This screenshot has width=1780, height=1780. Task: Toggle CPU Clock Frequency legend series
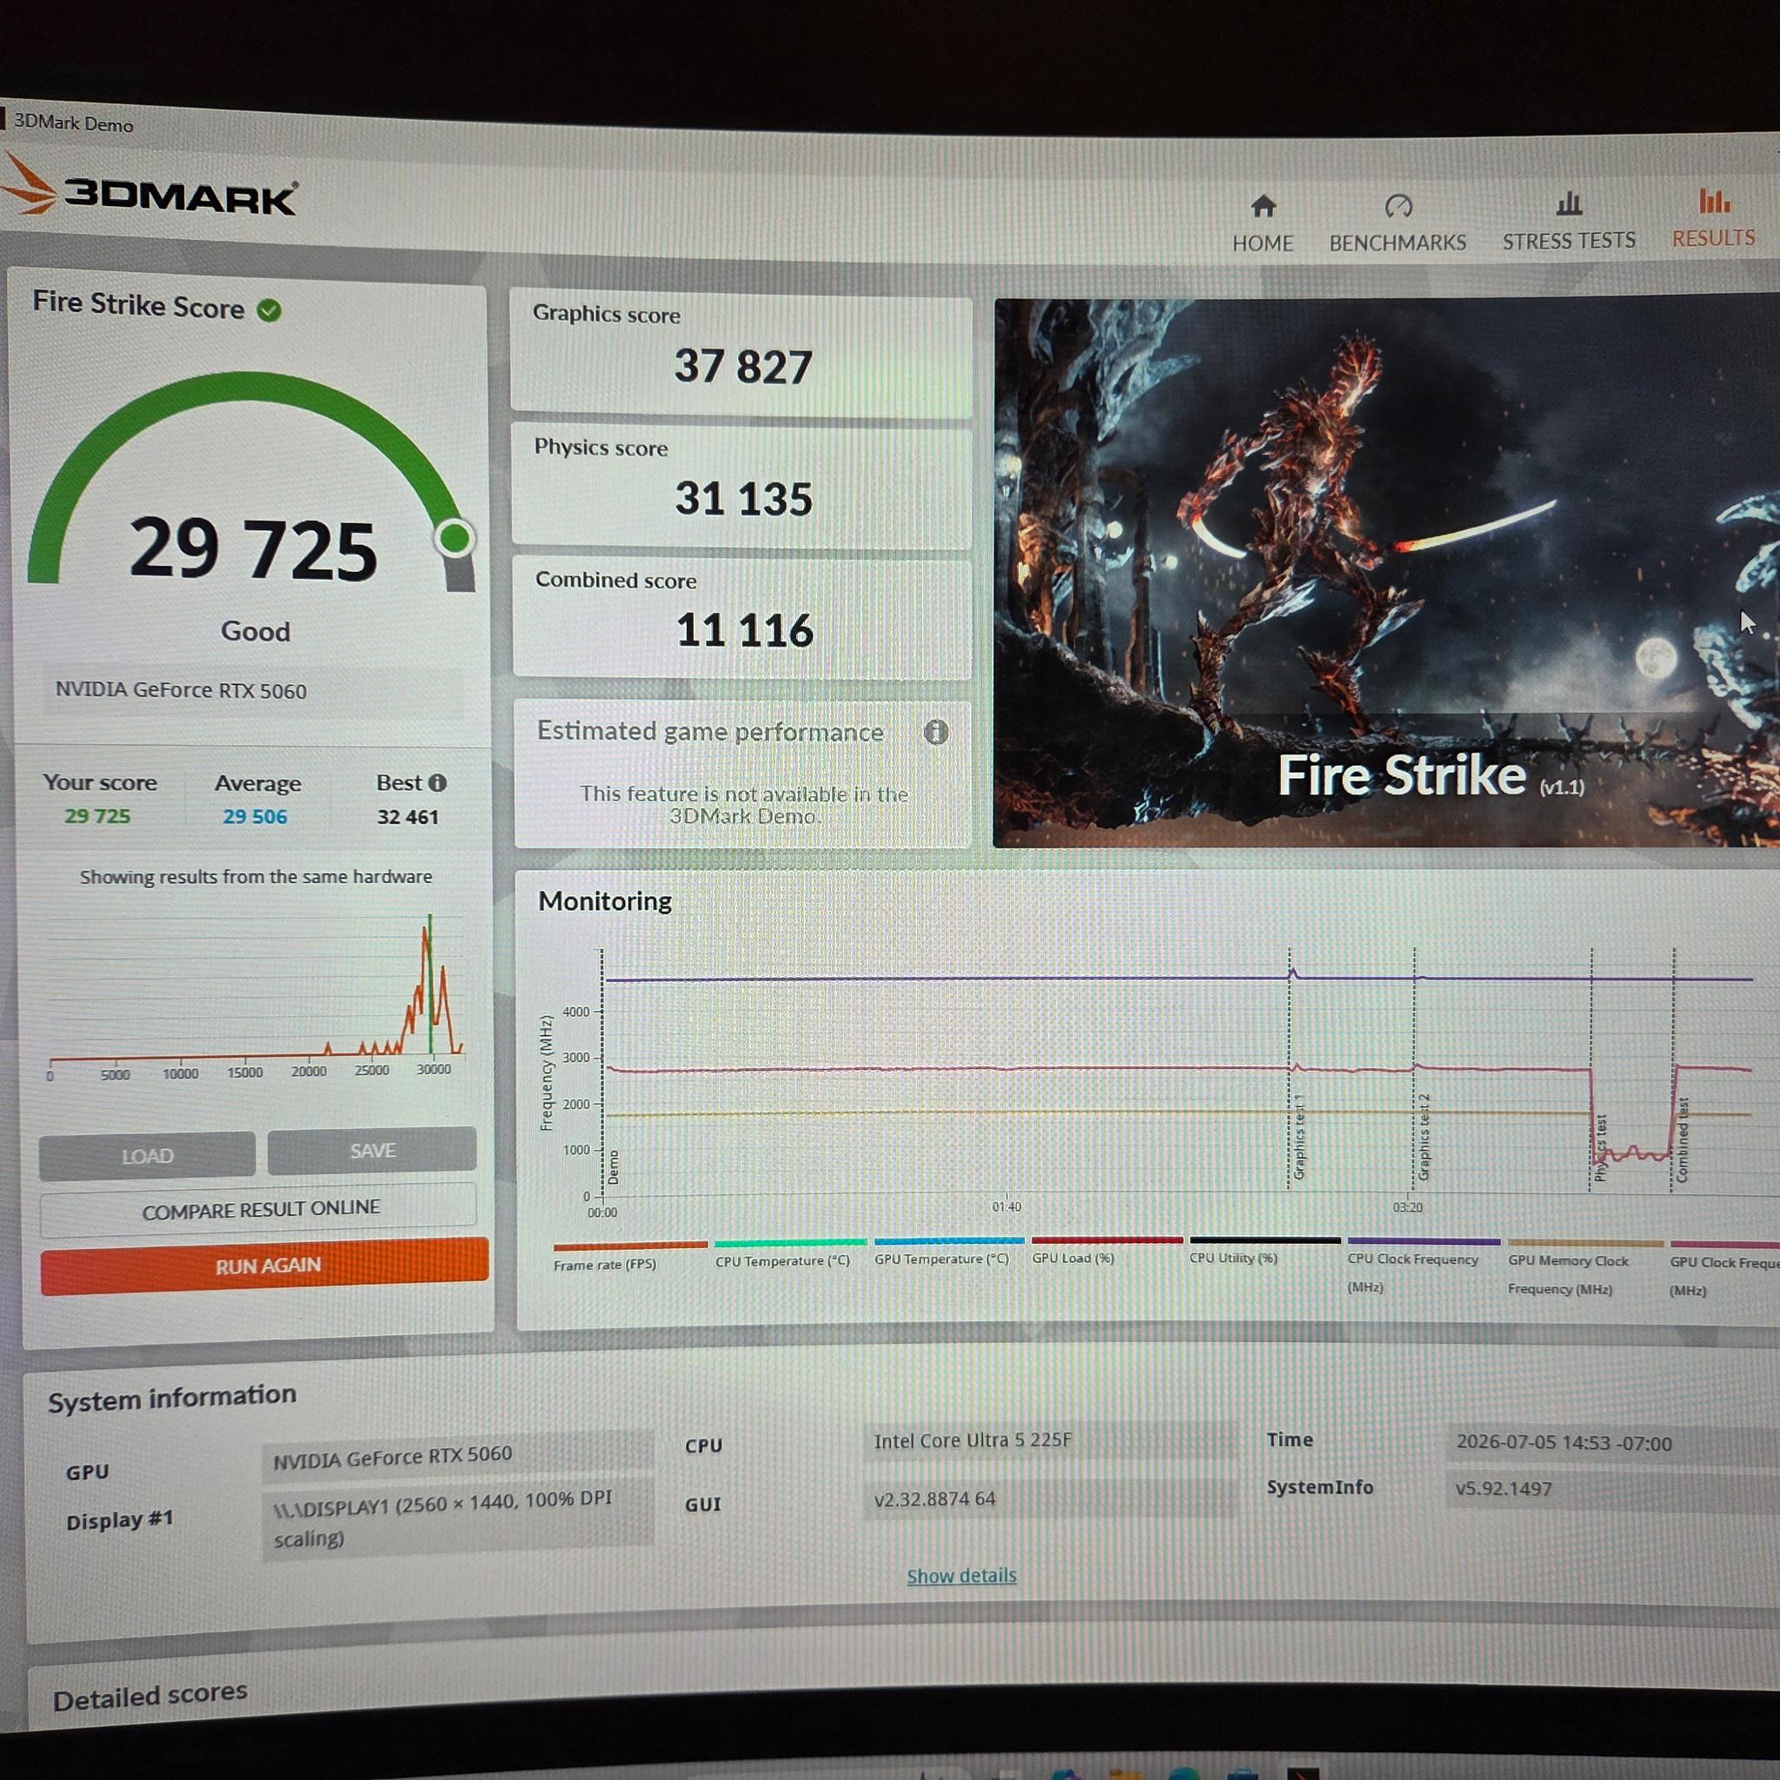click(1412, 1272)
